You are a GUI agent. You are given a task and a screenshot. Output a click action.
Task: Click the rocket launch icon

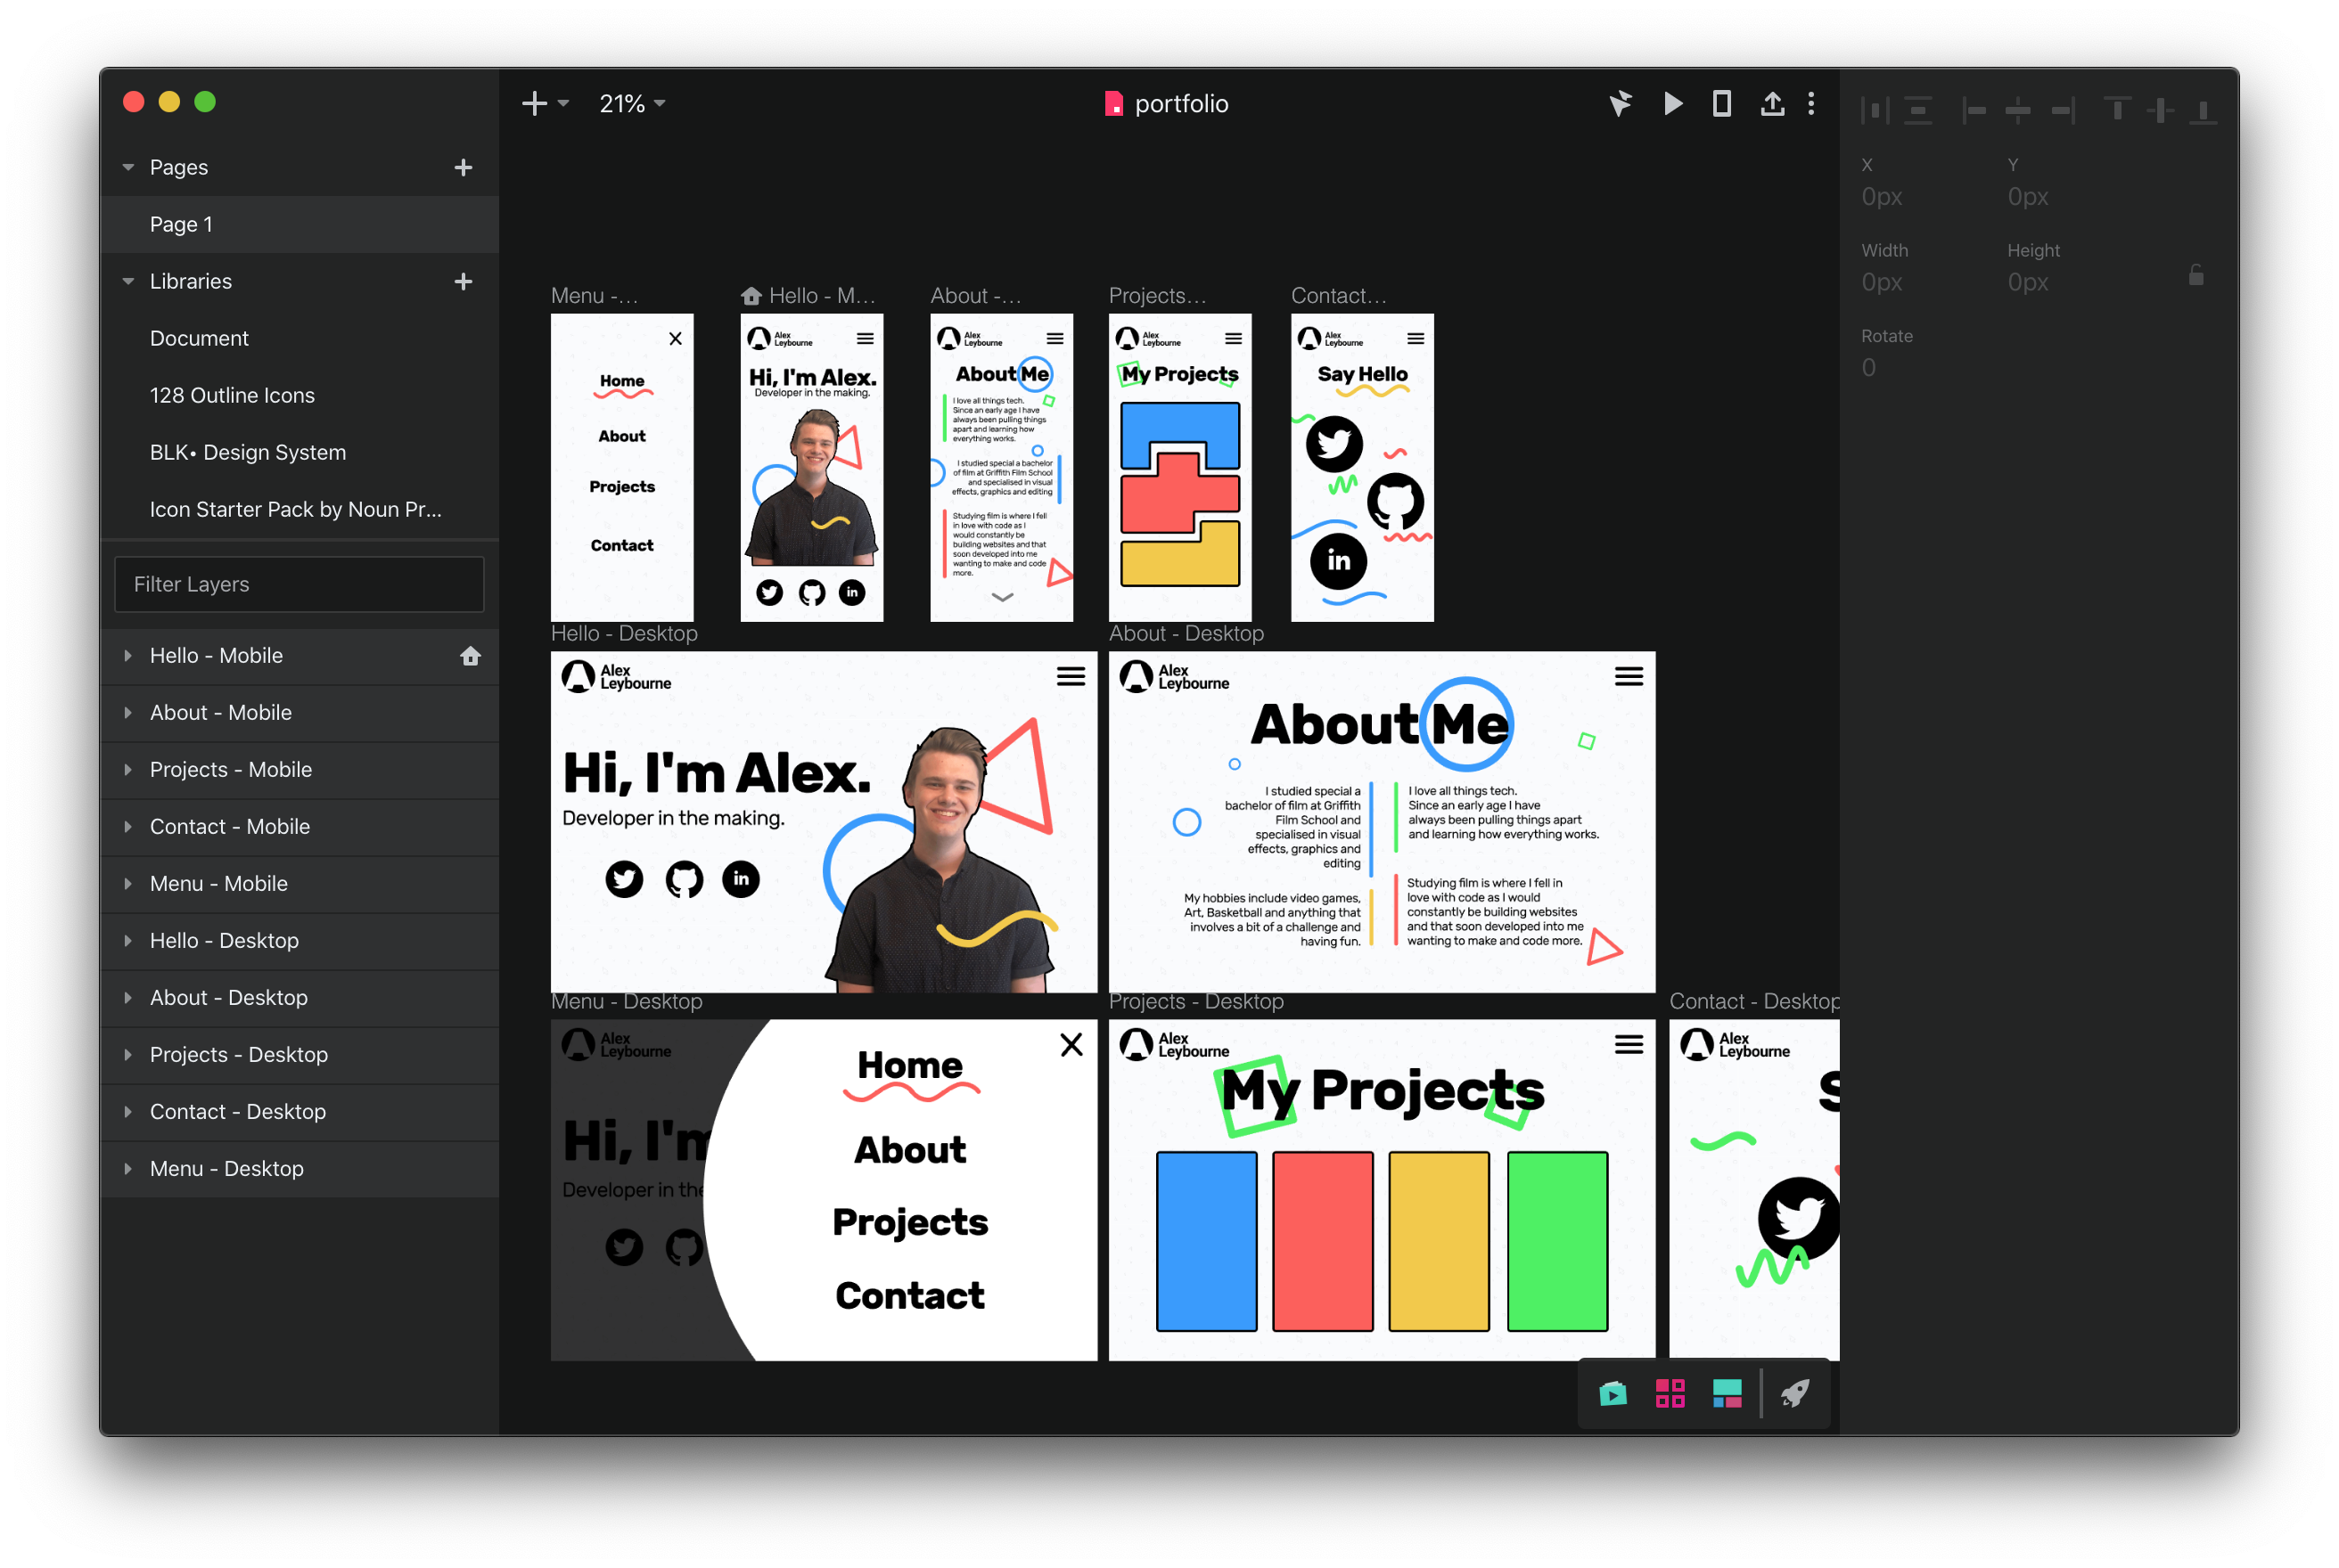coord(1794,1393)
